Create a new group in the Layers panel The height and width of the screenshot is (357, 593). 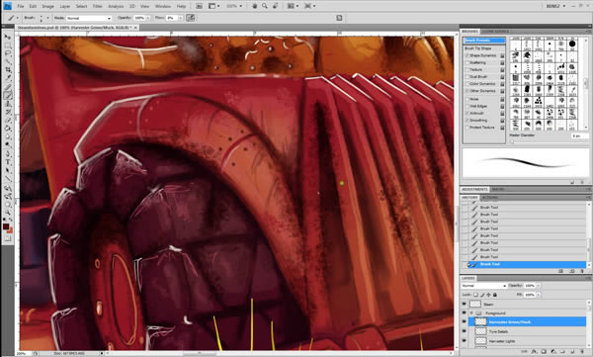click(x=562, y=352)
